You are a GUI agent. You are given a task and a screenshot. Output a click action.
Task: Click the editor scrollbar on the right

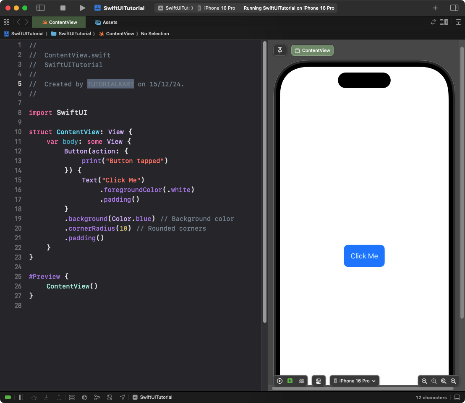point(265,180)
